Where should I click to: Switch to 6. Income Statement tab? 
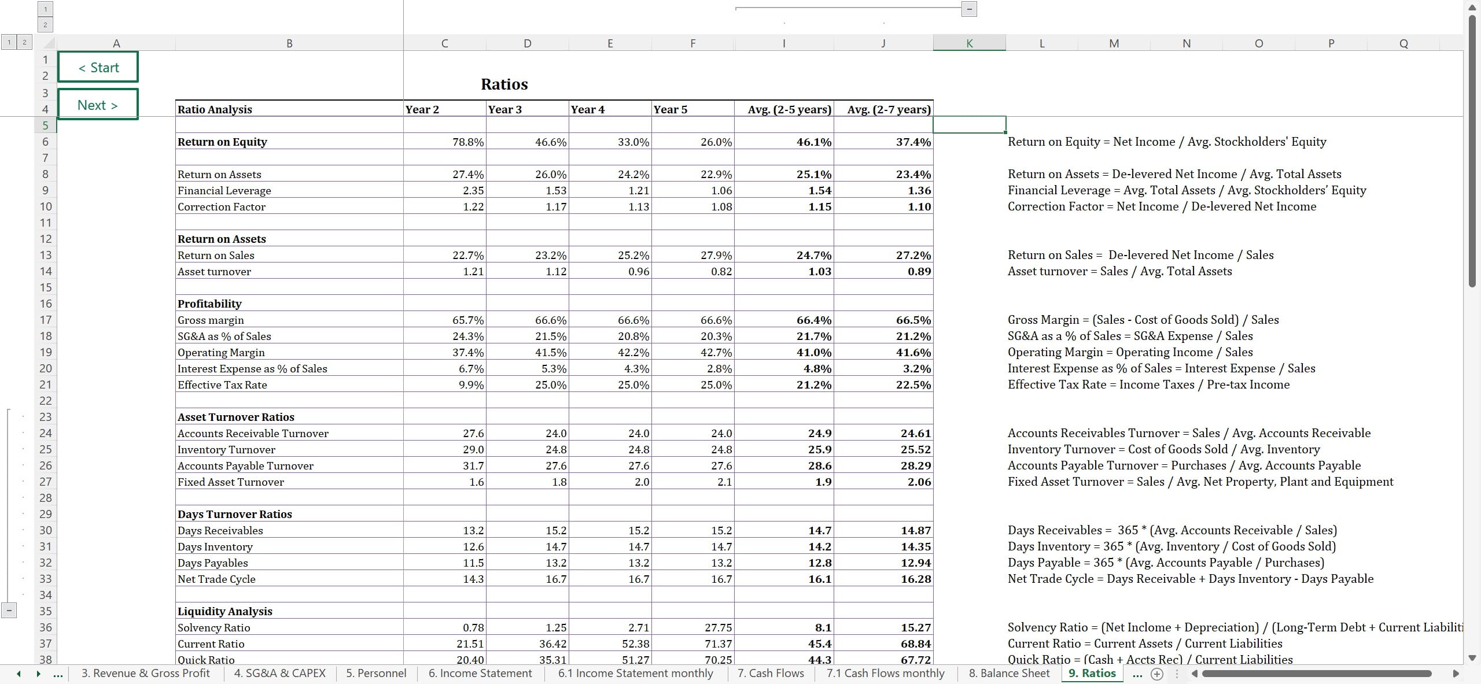480,674
